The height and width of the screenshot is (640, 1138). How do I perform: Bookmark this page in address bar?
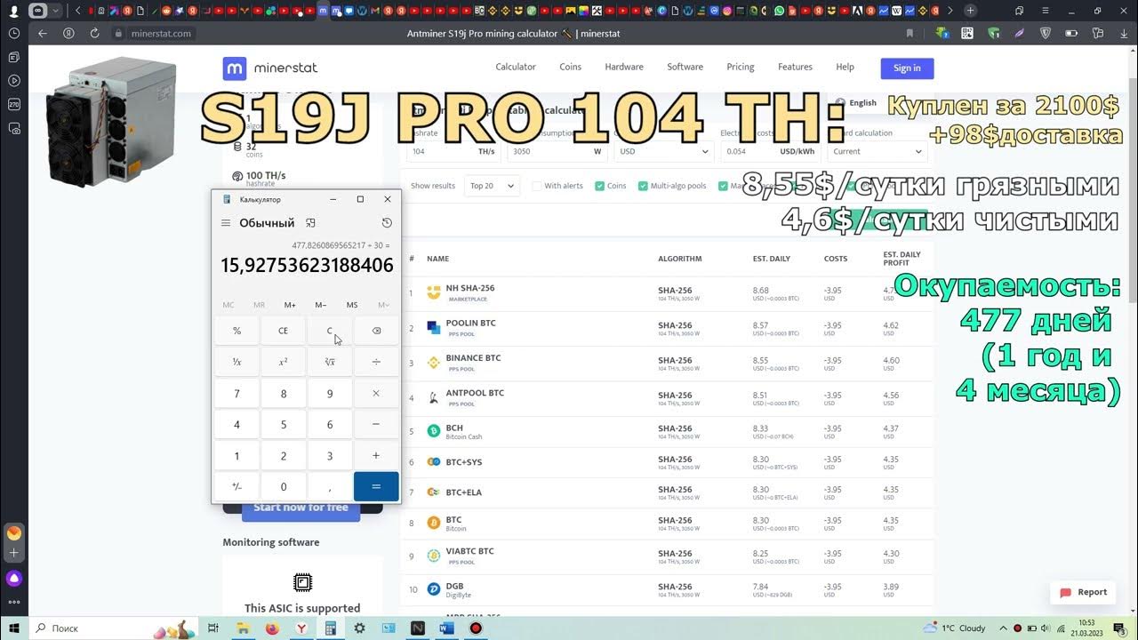pyautogui.click(x=910, y=33)
